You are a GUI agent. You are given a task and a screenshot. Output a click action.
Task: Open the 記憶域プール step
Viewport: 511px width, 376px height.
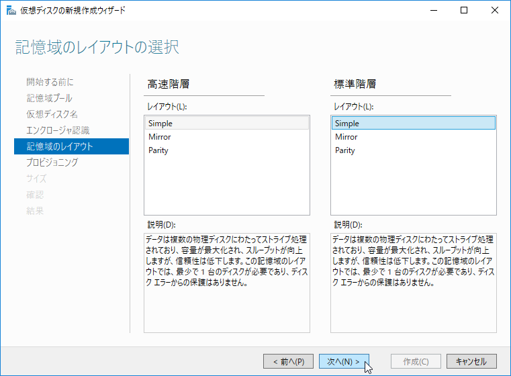tap(49, 98)
